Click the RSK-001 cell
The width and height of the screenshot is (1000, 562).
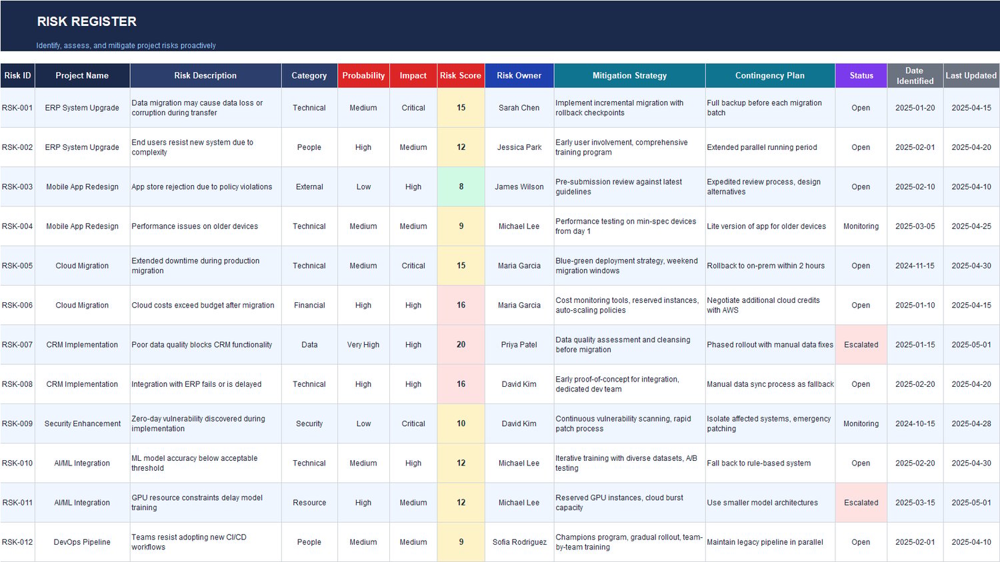click(17, 108)
